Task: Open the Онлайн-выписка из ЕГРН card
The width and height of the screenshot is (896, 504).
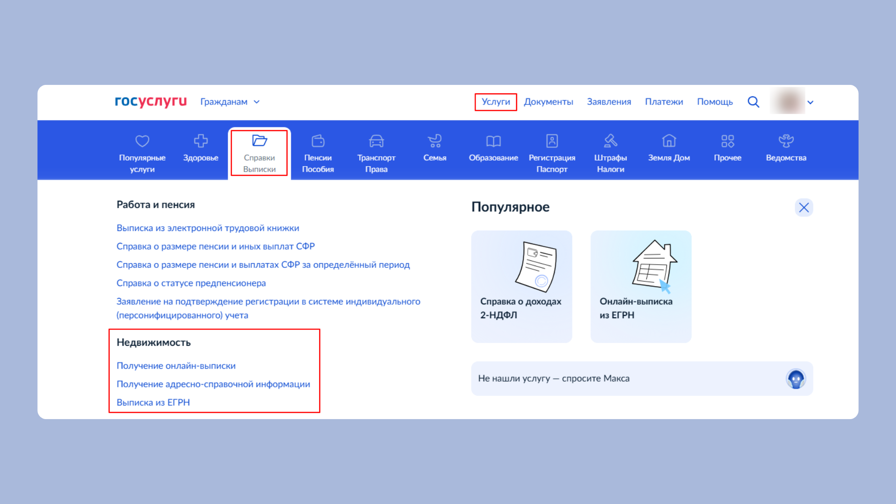Action: [x=641, y=287]
